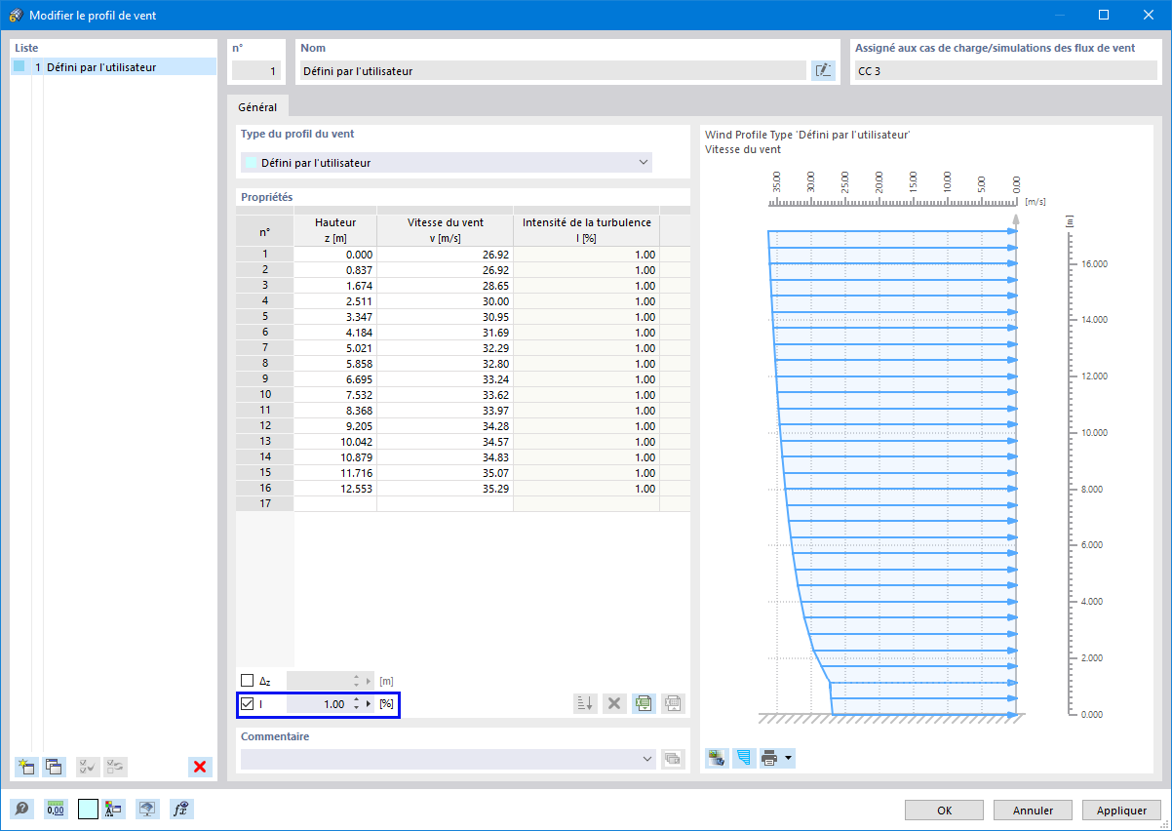This screenshot has height=831, width=1172.
Task: Click the graphic settings icon below the chart
Action: tap(717, 758)
